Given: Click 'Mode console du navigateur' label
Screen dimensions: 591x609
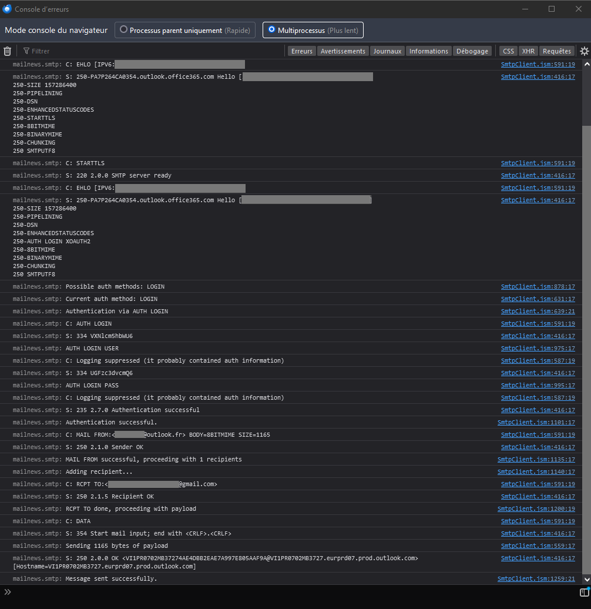Looking at the screenshot, I should click(56, 30).
